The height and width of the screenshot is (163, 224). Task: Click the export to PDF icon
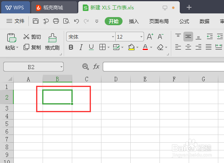[x=46, y=21]
